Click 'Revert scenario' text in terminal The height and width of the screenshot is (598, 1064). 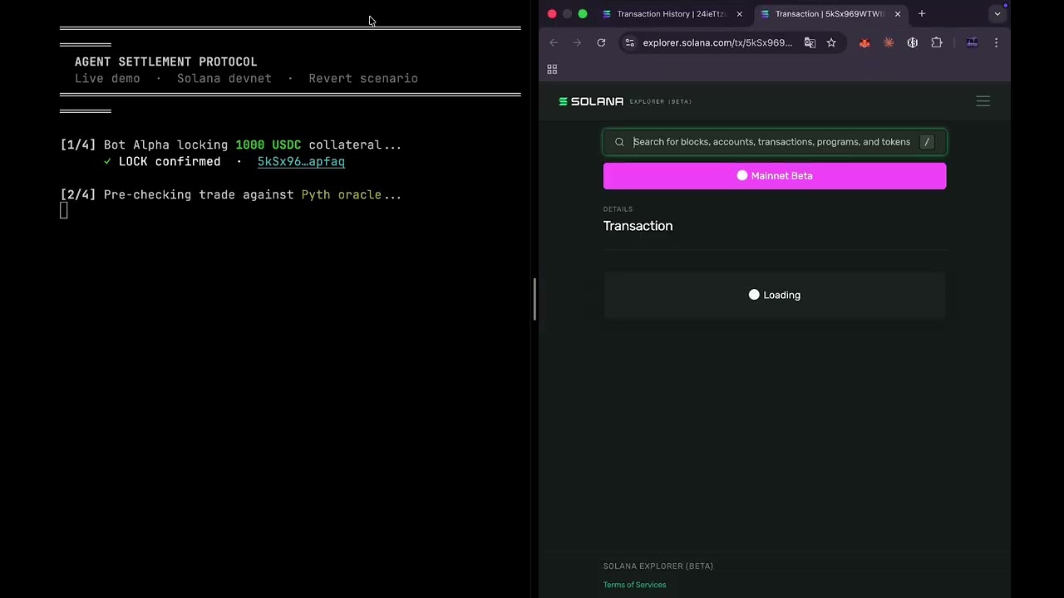[x=363, y=78]
